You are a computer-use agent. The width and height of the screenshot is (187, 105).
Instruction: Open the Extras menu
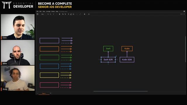point(53,11)
